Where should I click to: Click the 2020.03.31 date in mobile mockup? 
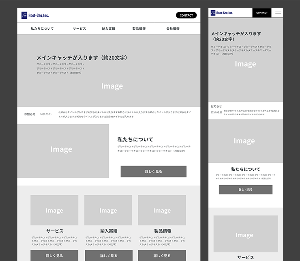click(216, 112)
